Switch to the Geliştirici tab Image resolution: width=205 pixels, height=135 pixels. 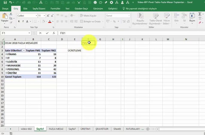tap(113, 9)
